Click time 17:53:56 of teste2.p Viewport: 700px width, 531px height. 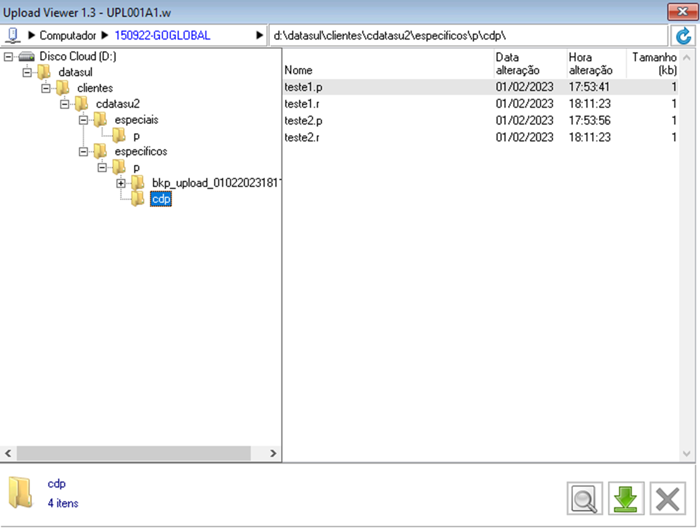coord(590,120)
